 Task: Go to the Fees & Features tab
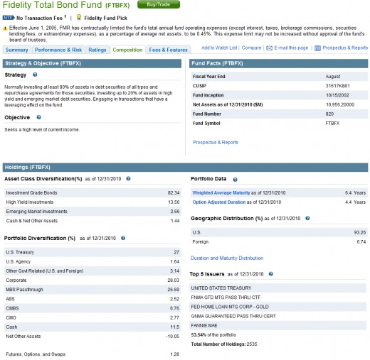168,50
